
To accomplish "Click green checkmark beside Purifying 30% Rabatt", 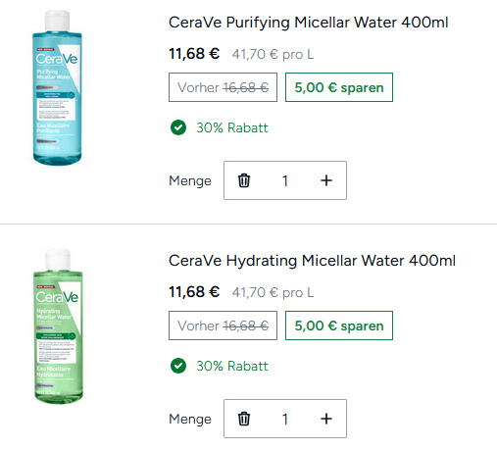I will pos(178,127).
